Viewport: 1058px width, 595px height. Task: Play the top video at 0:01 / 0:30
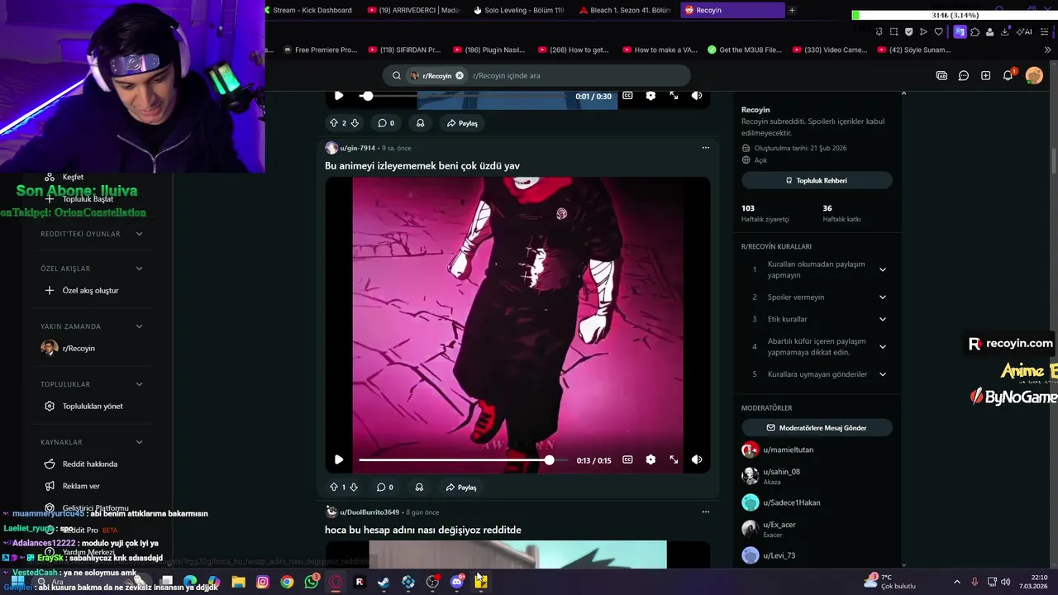coord(339,96)
